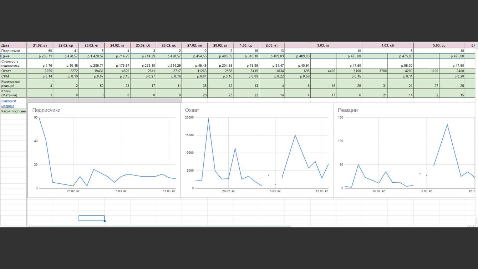This screenshot has width=478, height=269.
Task: Click the «Стоимость подписчика» row label
Action: tap(14, 64)
